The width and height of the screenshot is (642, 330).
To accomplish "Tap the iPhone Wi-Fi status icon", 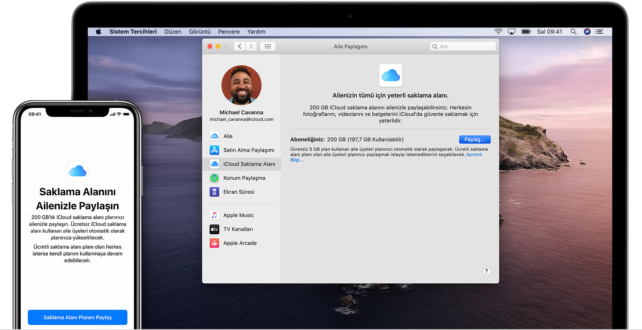I will coord(119,114).
